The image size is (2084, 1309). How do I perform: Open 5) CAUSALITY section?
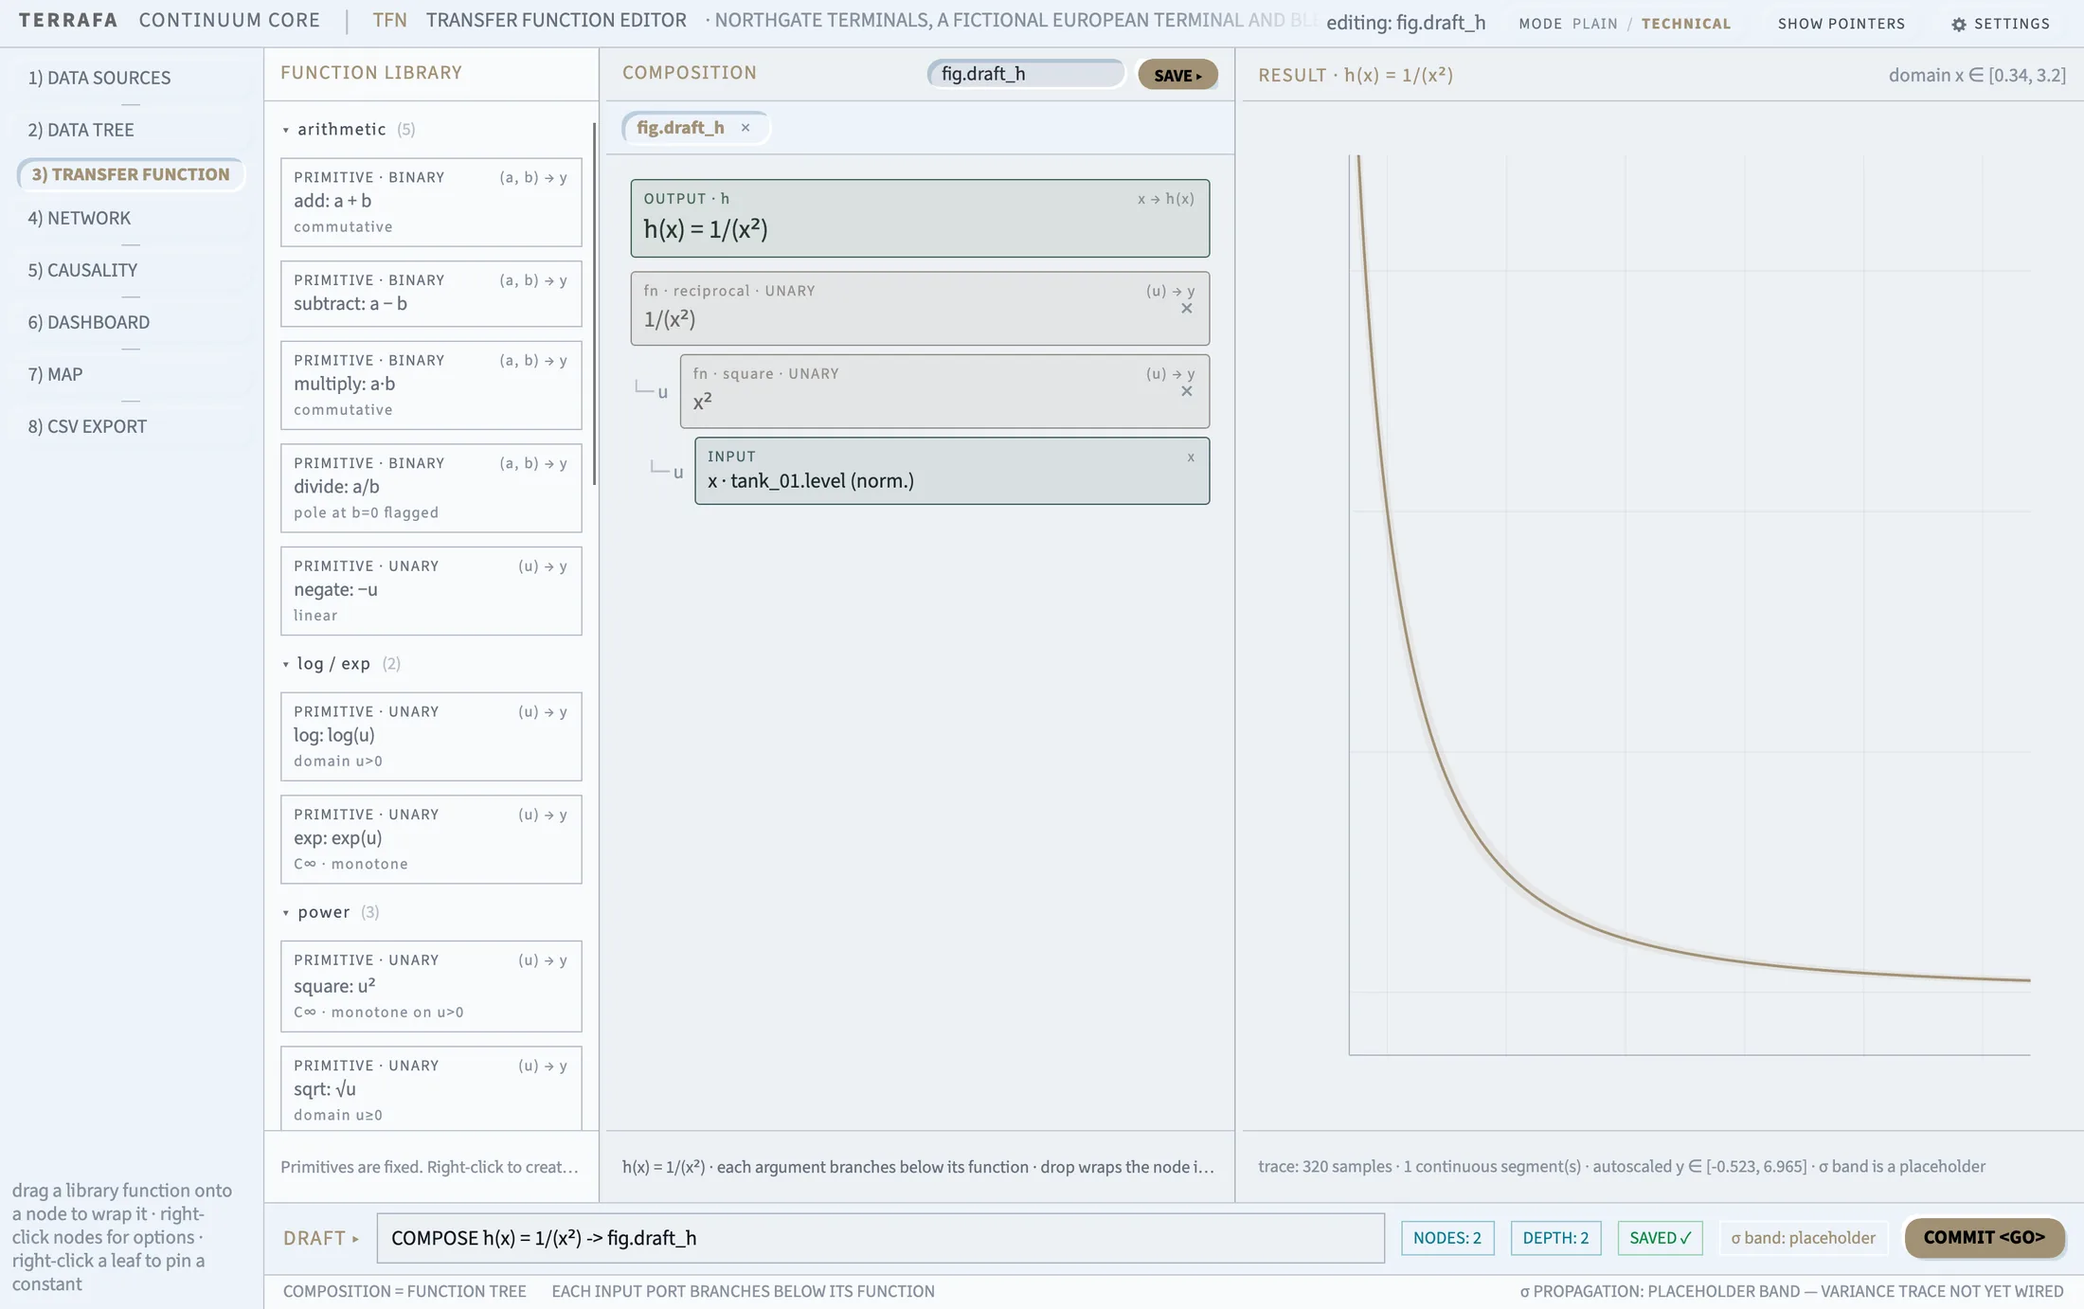click(131, 270)
